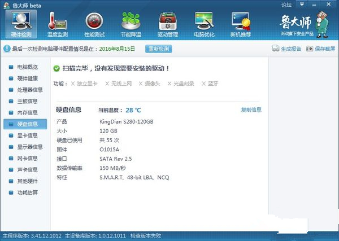Open the 新机推荐 new PC recommendations
This screenshot has height=241, width=339.
241,24
